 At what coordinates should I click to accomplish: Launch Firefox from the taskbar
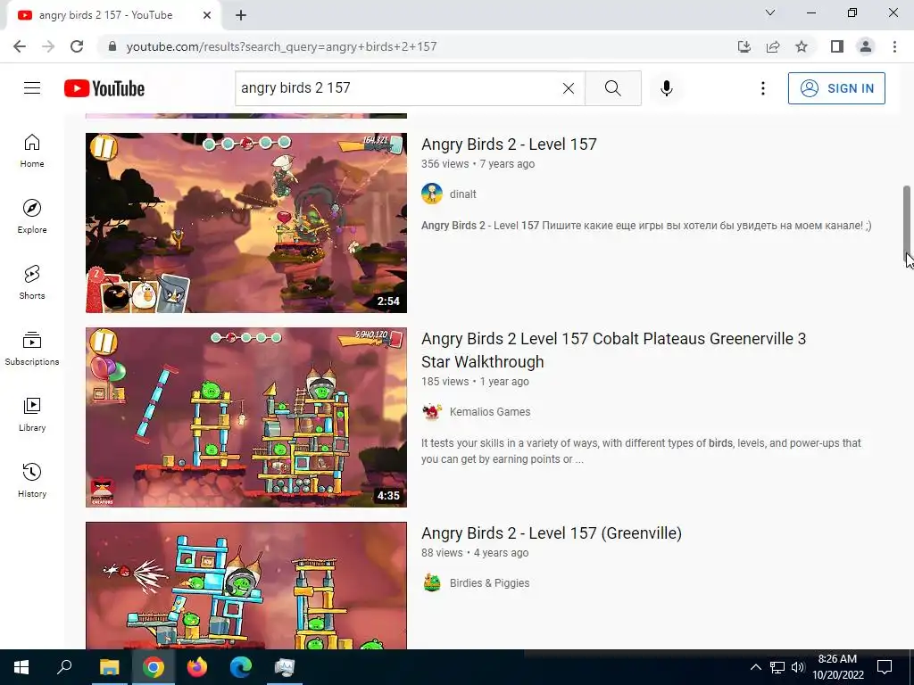click(197, 667)
